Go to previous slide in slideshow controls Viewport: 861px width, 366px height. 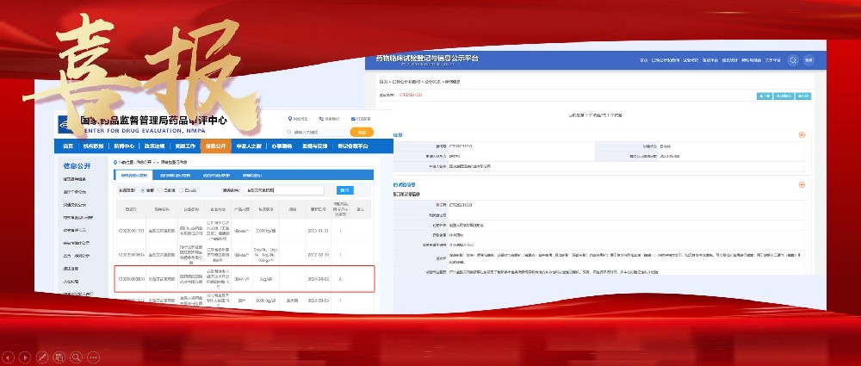[9, 357]
